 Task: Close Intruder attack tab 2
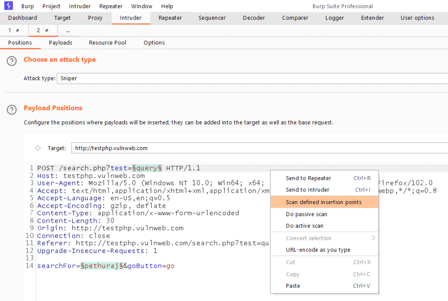point(47,31)
